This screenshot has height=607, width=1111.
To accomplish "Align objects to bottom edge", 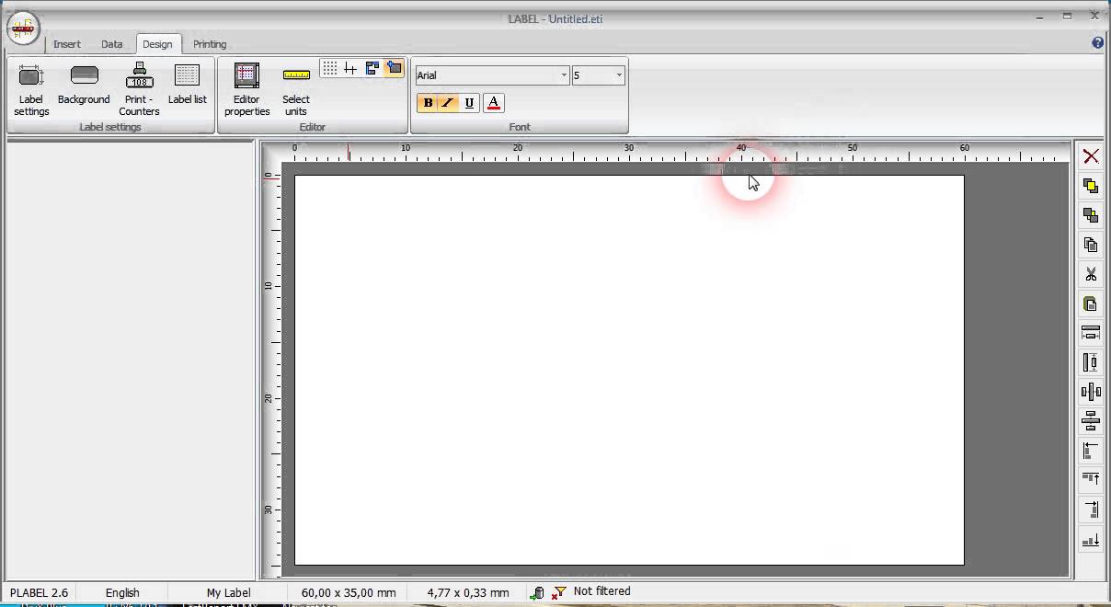I will point(1091,540).
